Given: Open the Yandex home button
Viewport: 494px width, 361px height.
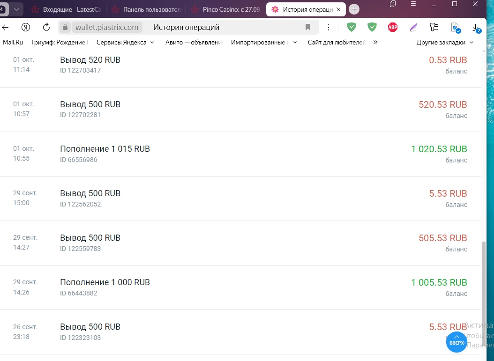Looking at the screenshot, I should (26, 27).
